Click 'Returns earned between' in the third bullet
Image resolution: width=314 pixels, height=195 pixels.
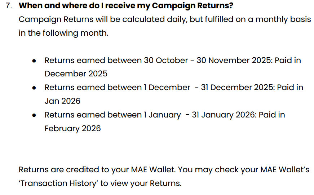click(93, 115)
